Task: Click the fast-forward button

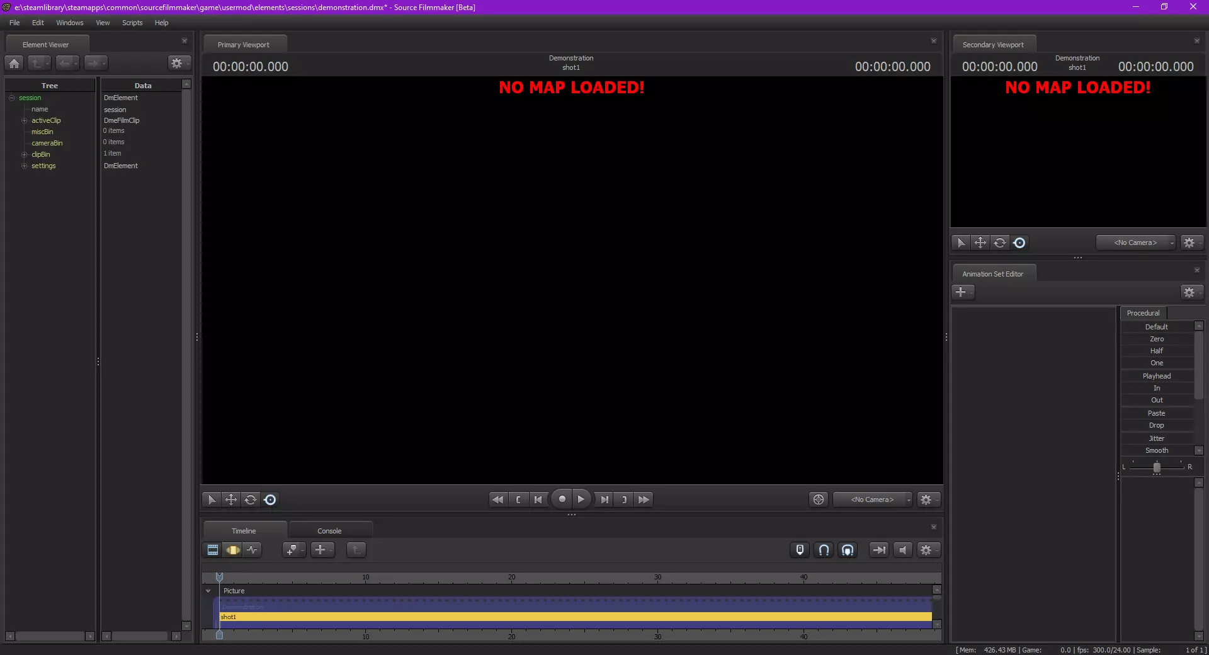Action: 644,499
